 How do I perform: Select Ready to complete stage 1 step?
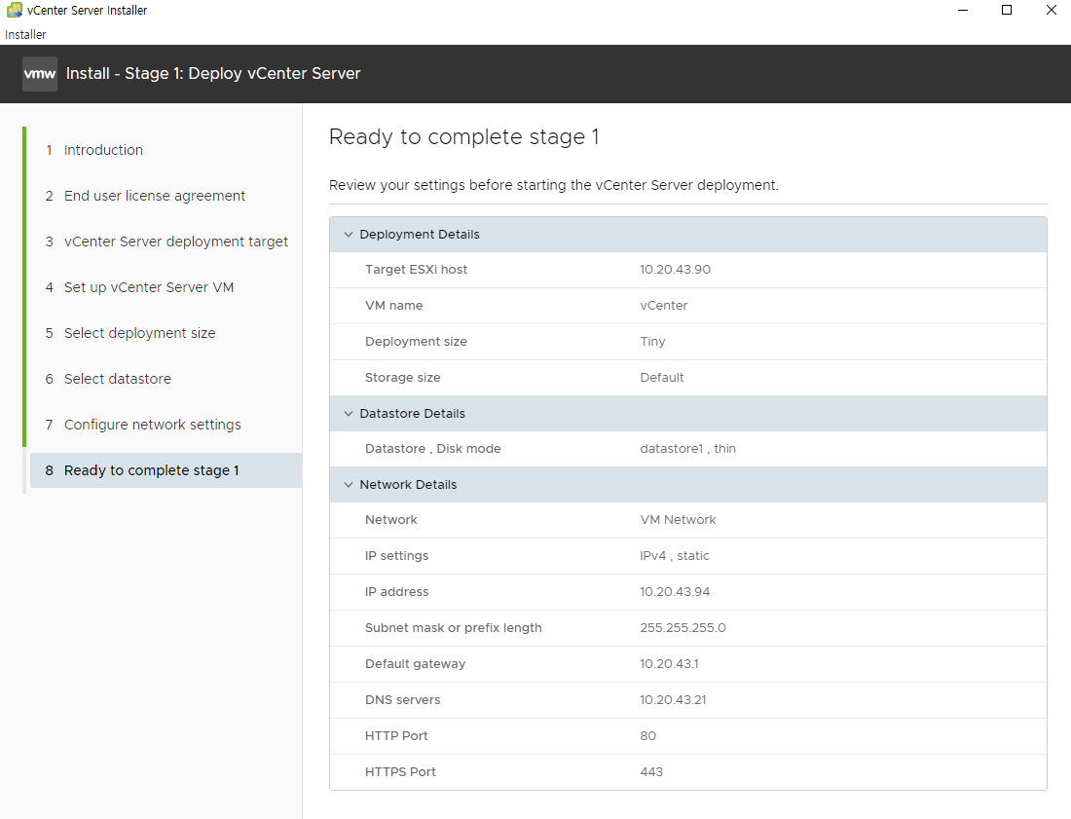coord(166,470)
